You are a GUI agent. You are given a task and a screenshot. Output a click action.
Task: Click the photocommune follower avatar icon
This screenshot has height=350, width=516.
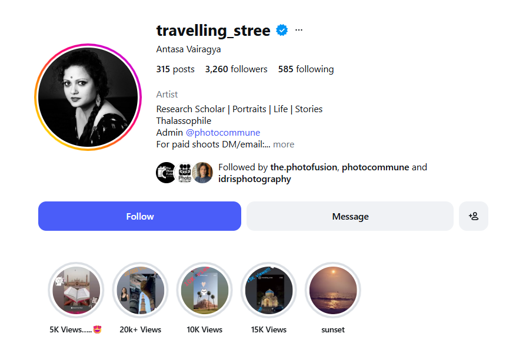185,173
